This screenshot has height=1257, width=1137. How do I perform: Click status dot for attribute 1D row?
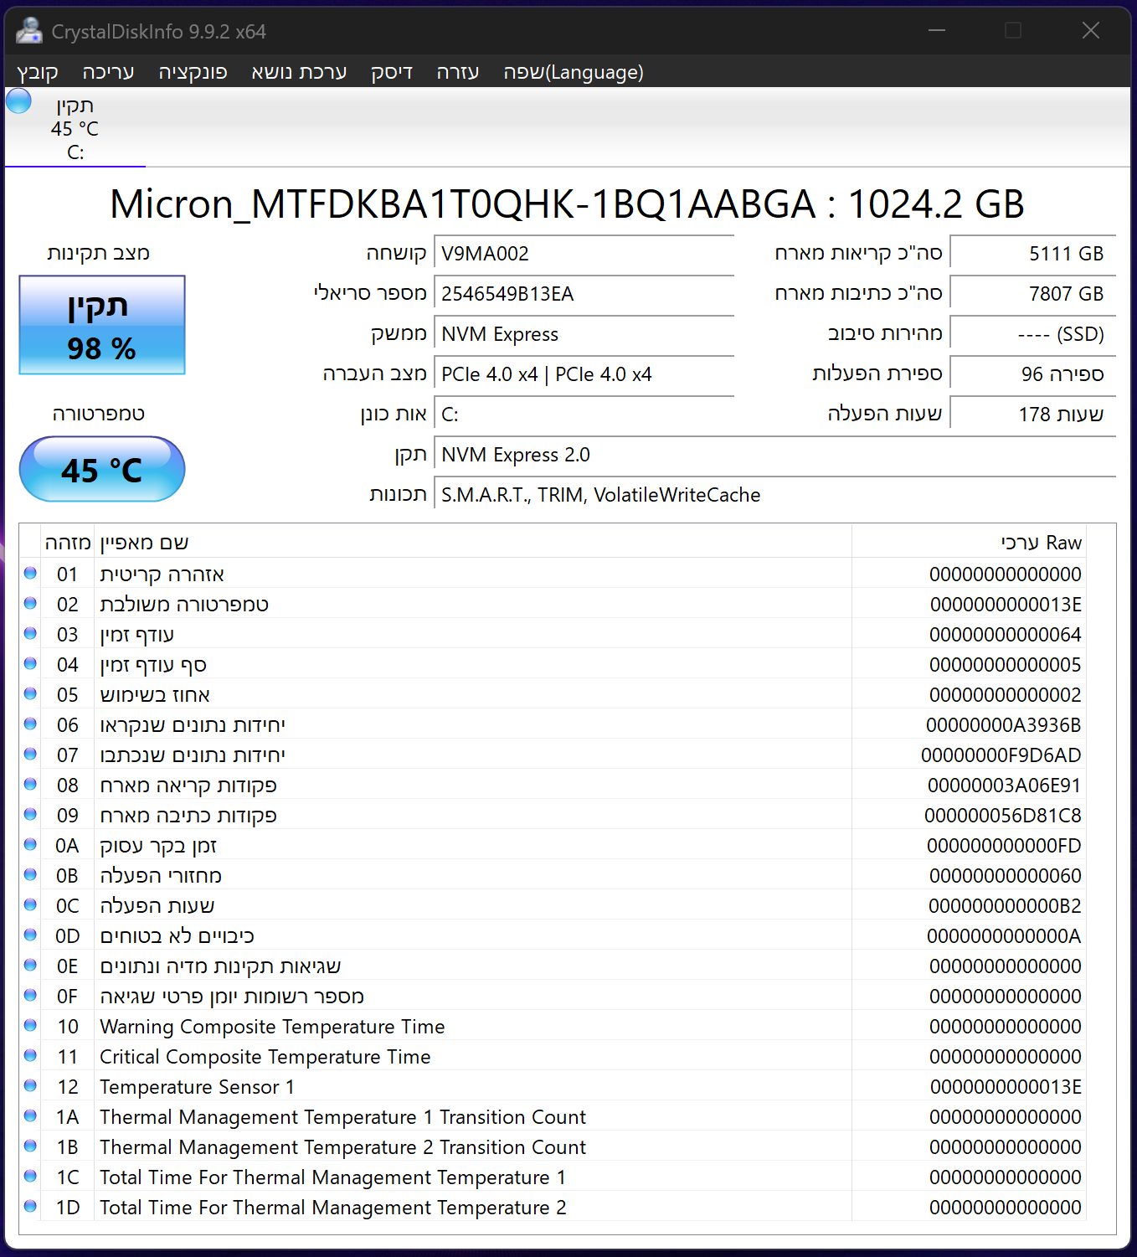point(30,1207)
